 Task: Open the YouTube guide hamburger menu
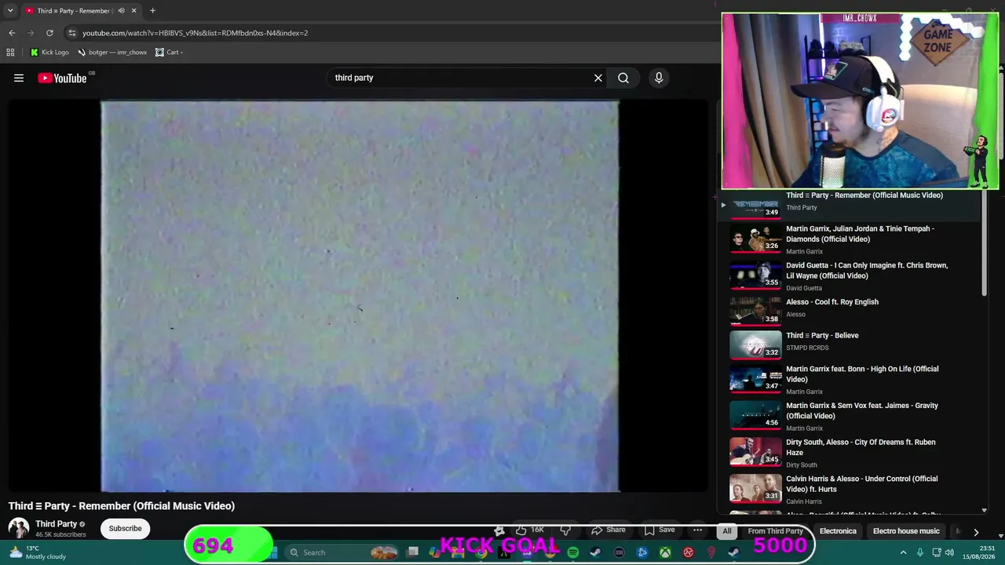(x=19, y=78)
